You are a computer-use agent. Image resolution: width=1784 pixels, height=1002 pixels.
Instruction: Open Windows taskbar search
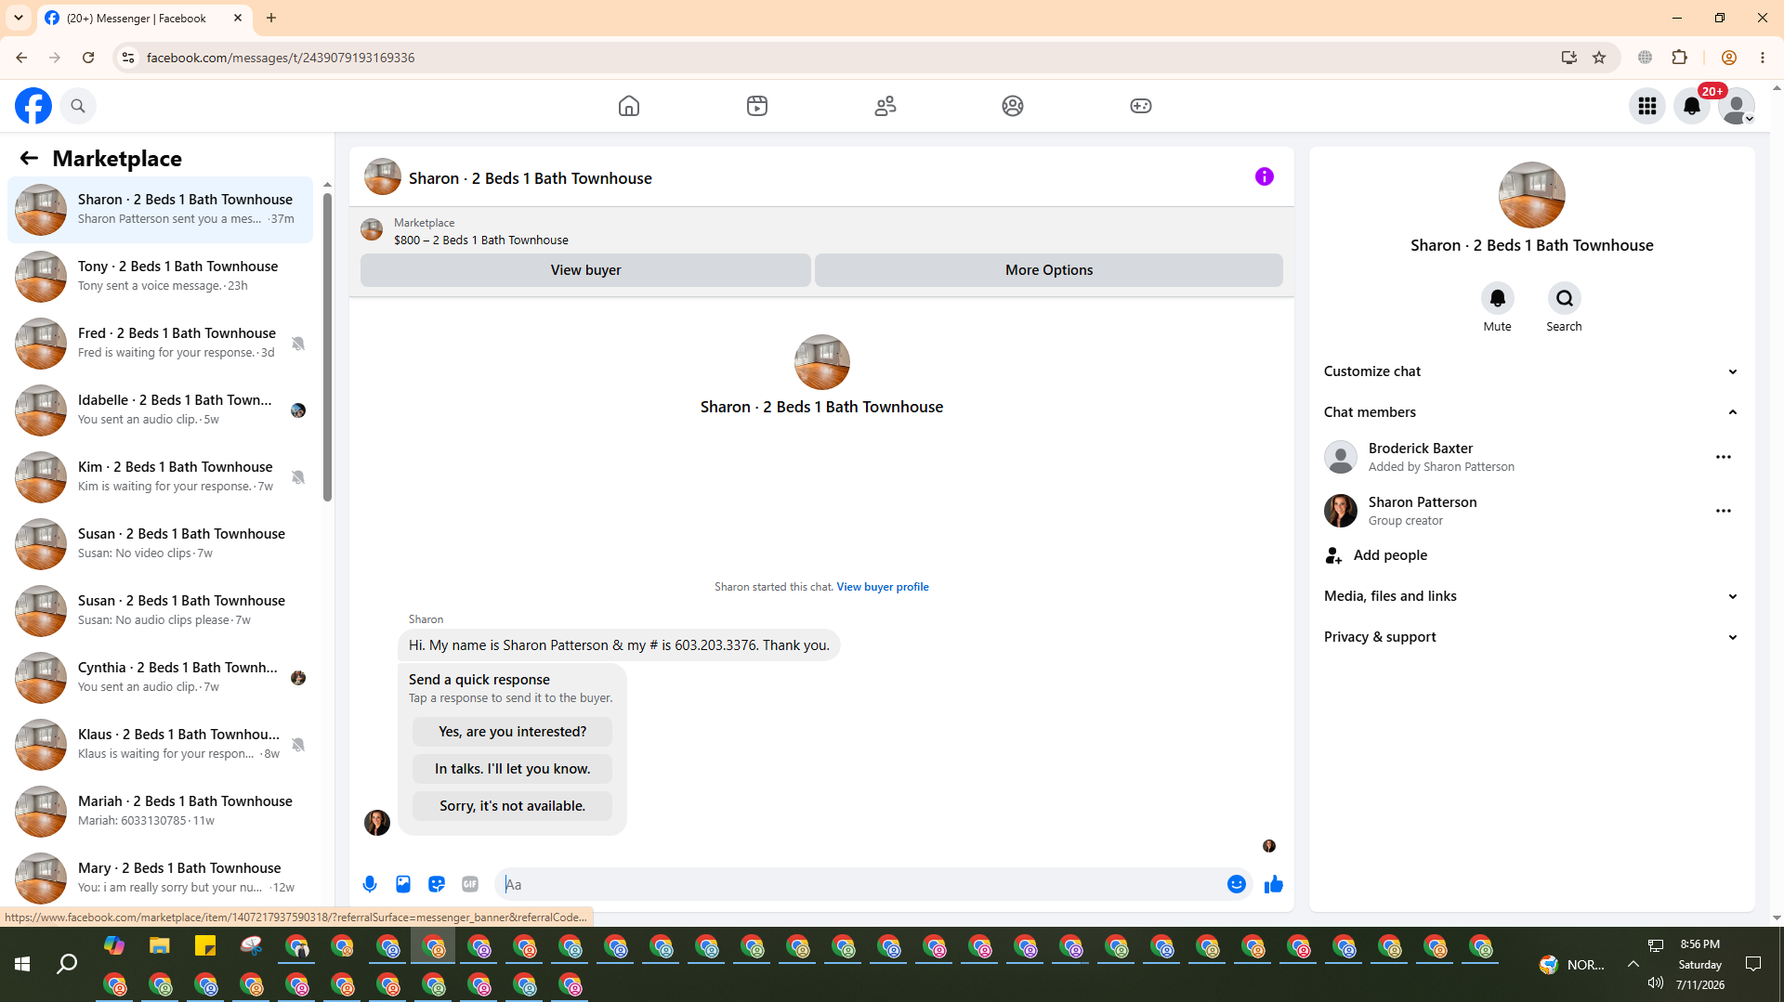tap(67, 965)
